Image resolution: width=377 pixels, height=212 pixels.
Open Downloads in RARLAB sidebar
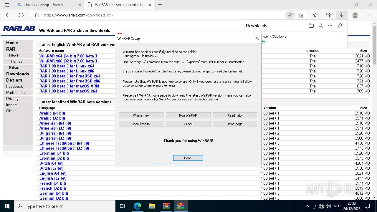[18, 74]
